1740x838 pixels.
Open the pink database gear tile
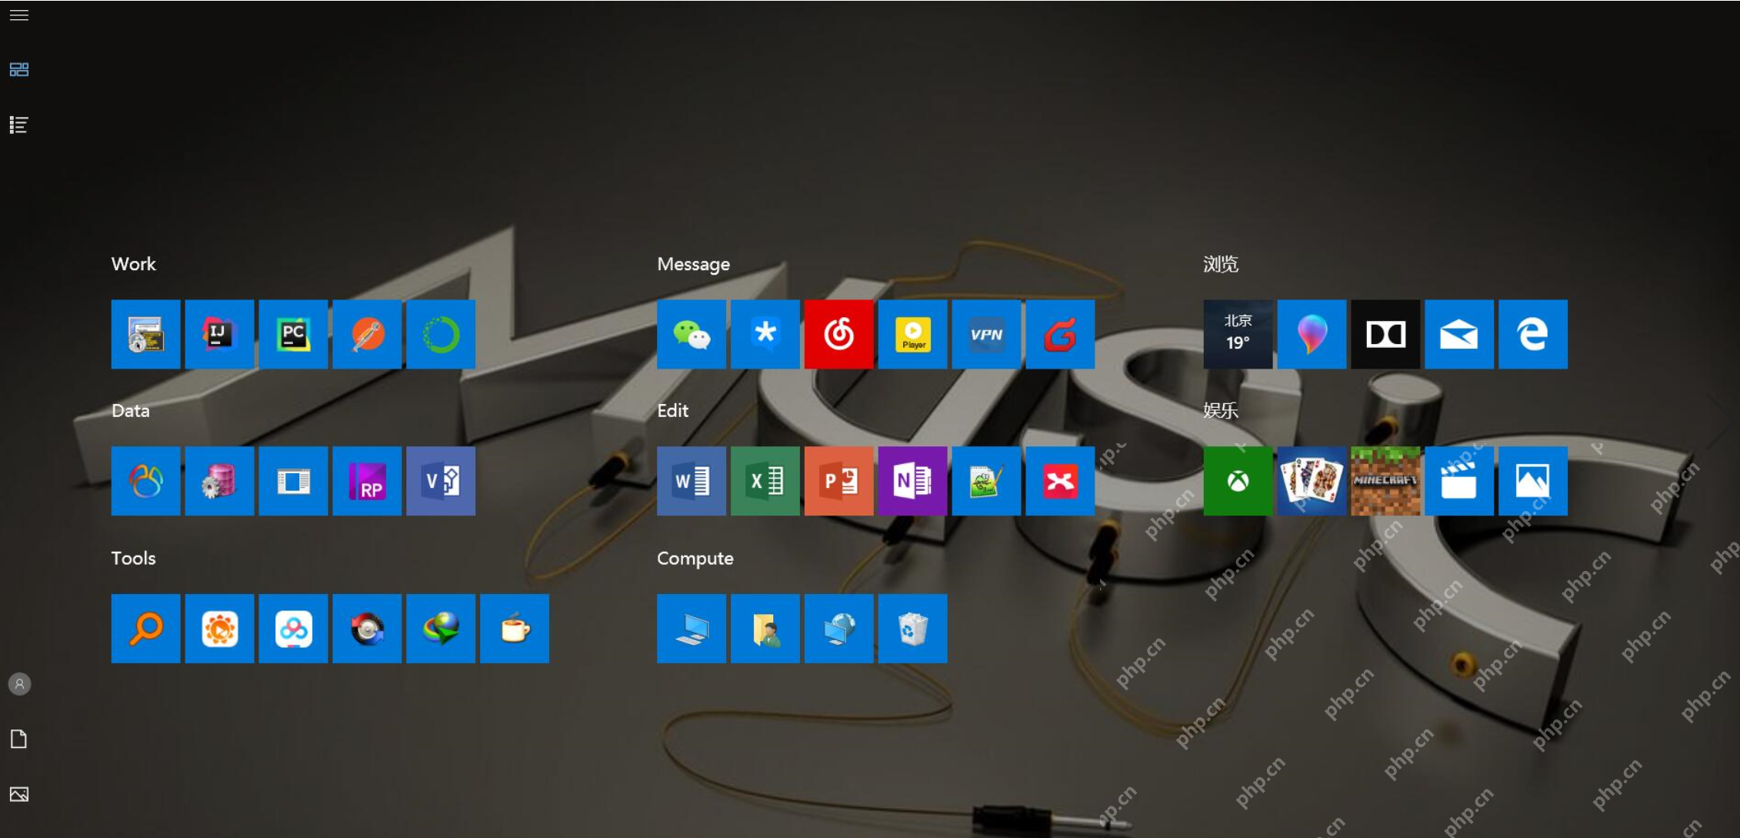pos(219,481)
